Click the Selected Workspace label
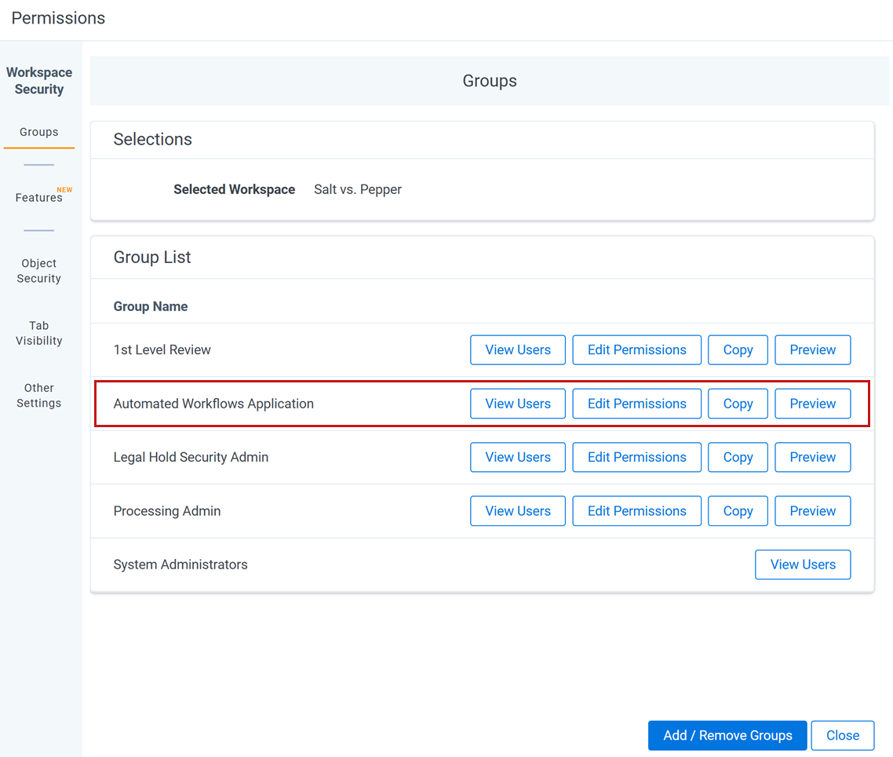893x757 pixels. [234, 189]
